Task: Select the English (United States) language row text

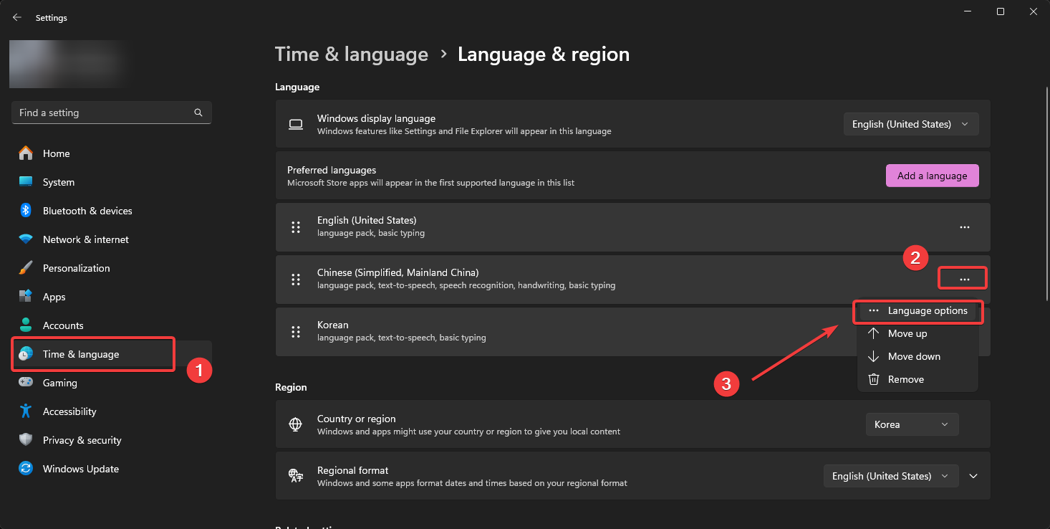Action: click(367, 220)
